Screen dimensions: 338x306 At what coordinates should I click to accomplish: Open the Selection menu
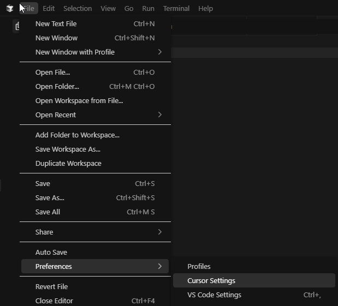pyautogui.click(x=78, y=9)
